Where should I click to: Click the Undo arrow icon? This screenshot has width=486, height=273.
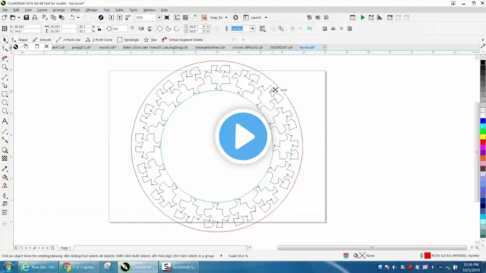72,17
